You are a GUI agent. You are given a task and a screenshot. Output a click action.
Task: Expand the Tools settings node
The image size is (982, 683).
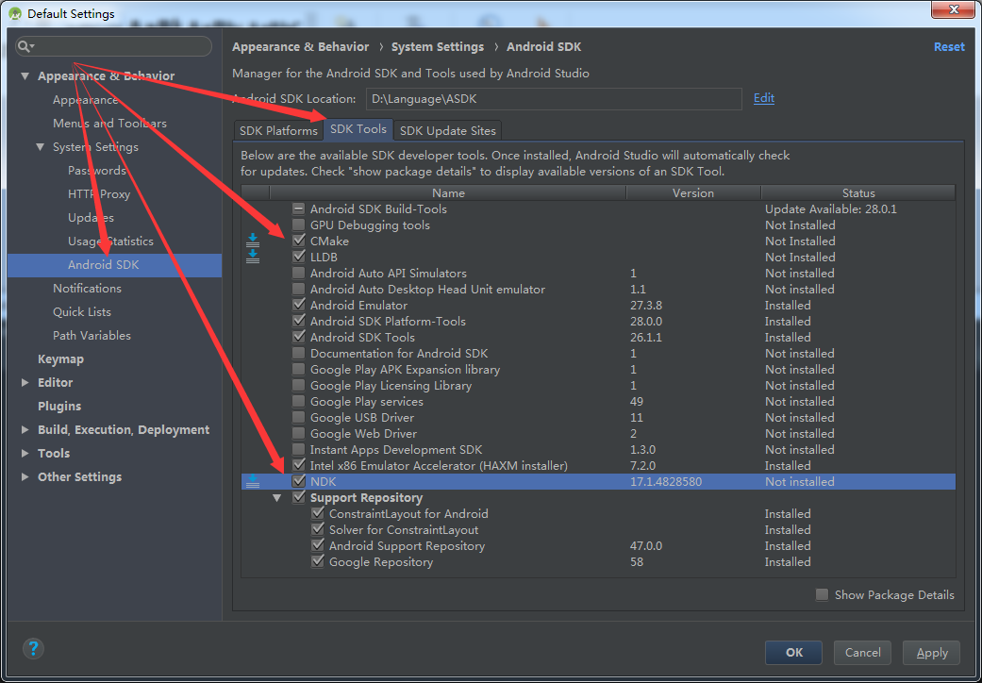click(25, 453)
